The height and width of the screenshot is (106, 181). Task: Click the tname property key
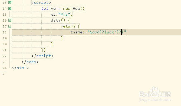[76, 32]
